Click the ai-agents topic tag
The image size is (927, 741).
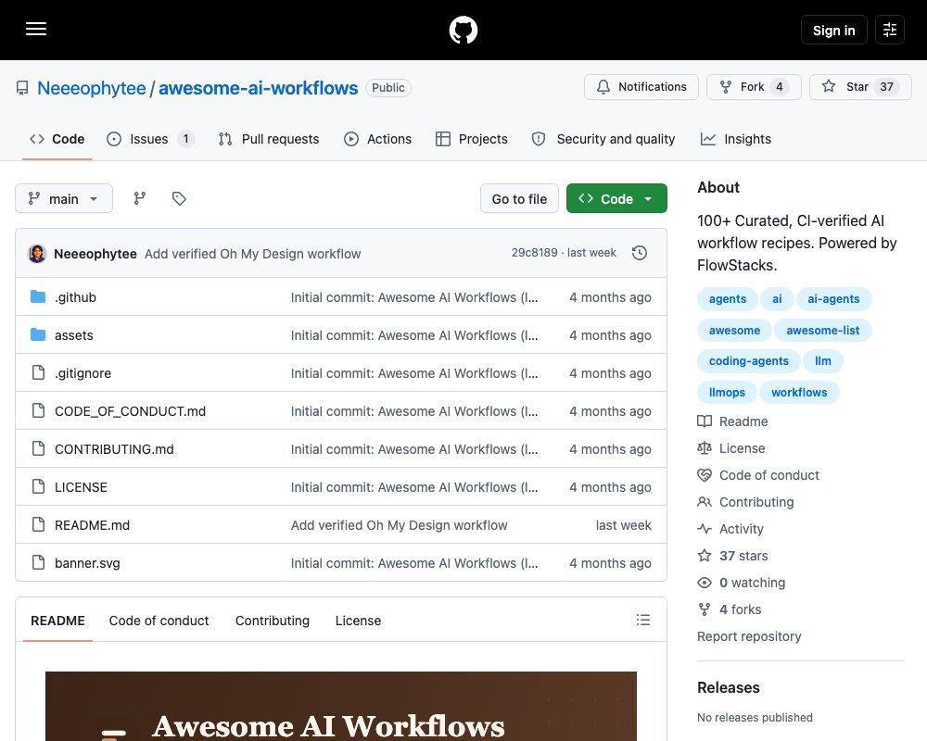click(x=833, y=299)
